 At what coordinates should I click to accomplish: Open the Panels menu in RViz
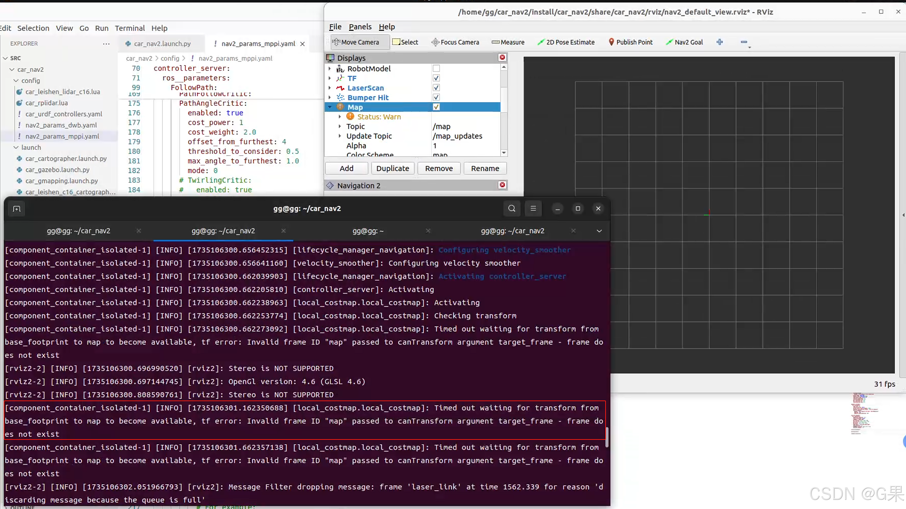360,27
